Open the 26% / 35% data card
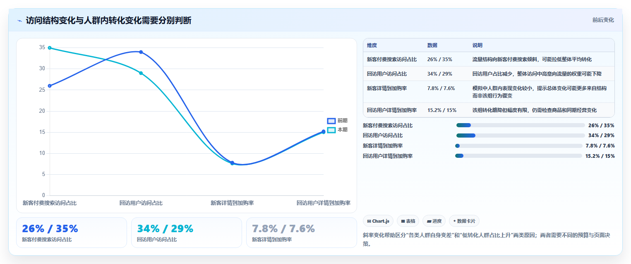 [x=72, y=233]
